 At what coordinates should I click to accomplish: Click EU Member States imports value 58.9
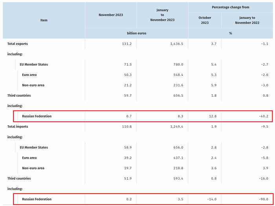pos(128,147)
